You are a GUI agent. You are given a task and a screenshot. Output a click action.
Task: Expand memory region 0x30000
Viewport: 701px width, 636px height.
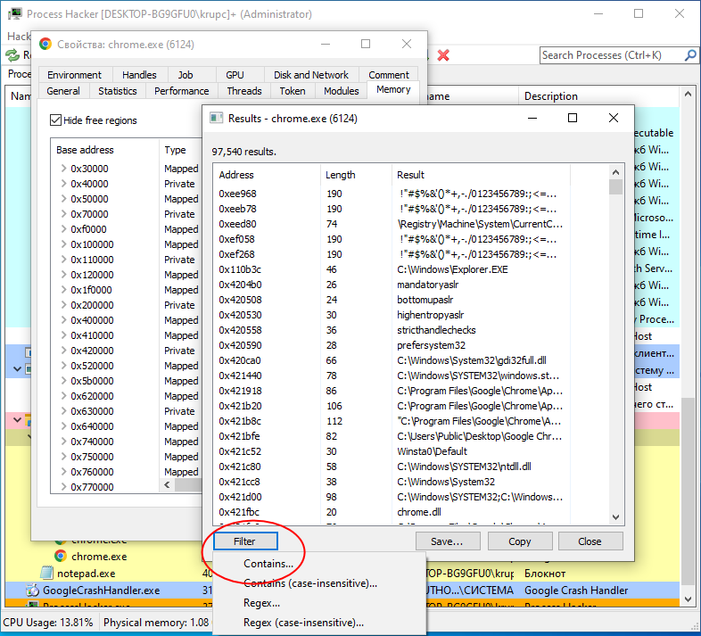pyautogui.click(x=63, y=169)
